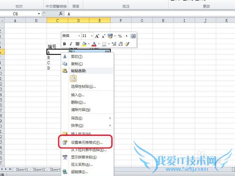Click the borders icon in mini toolbar
The image size is (235, 176).
pyautogui.click(x=104, y=44)
